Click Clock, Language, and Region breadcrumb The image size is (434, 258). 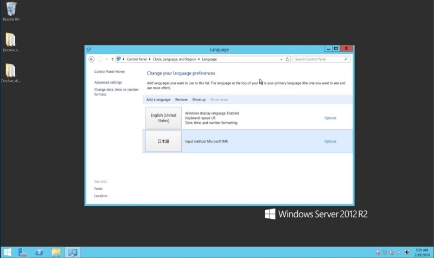(x=174, y=59)
